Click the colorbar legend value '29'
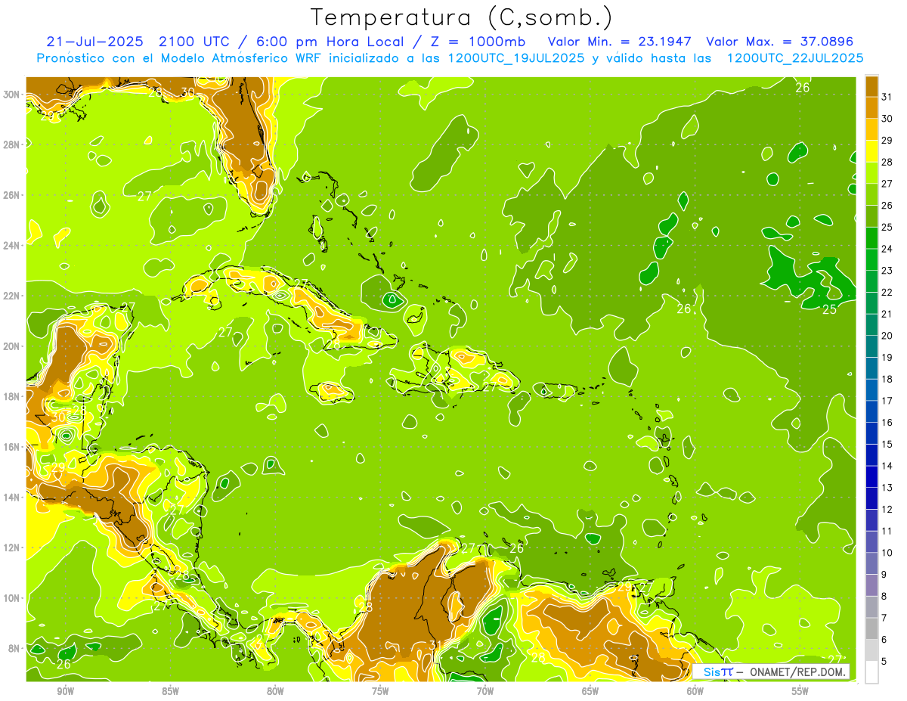The width and height of the screenshot is (907, 701). 887,140
